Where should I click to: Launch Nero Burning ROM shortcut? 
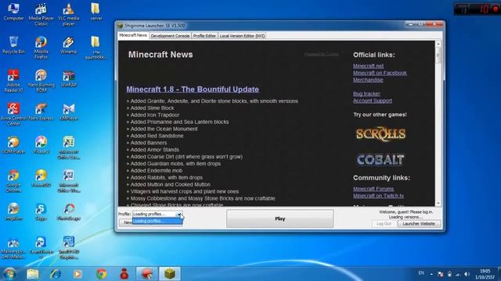41,81
